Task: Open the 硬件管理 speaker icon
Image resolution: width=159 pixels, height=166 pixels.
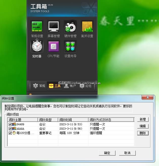Action: click(70, 27)
